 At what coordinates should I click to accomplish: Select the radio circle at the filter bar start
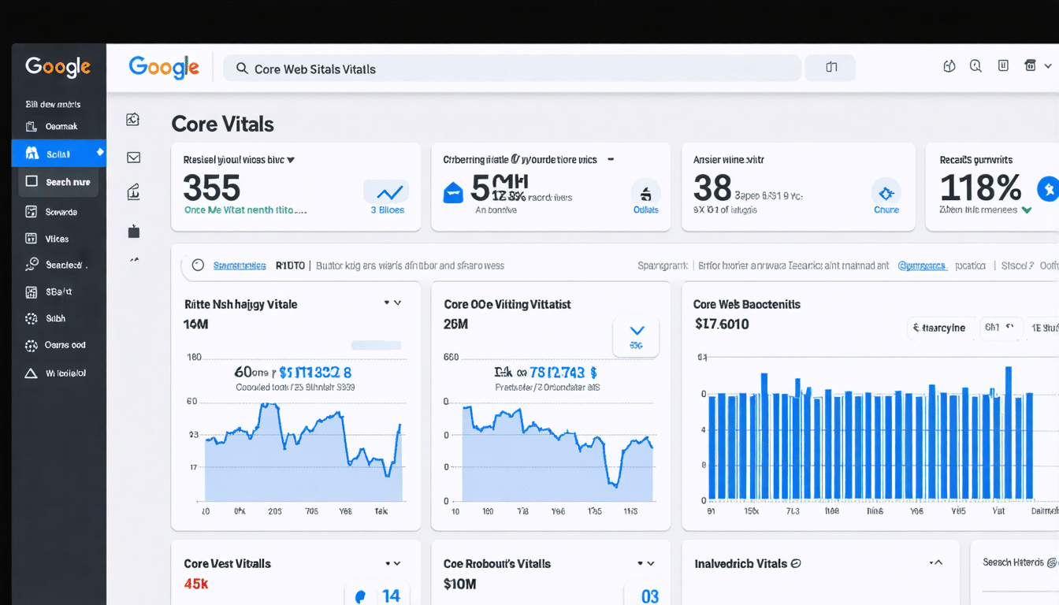pyautogui.click(x=198, y=265)
